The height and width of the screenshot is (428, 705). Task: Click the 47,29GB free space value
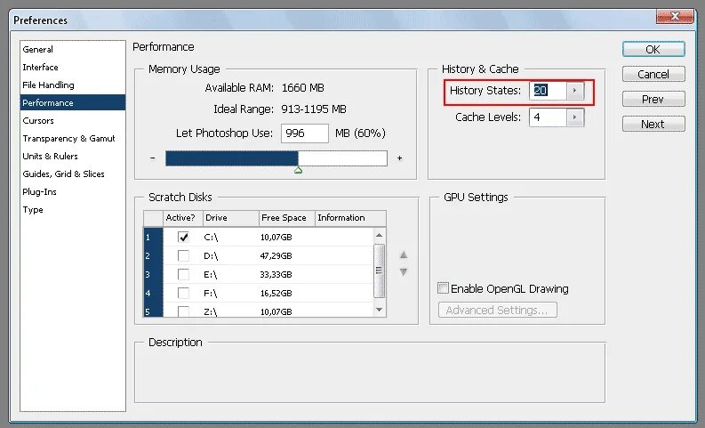(x=276, y=256)
